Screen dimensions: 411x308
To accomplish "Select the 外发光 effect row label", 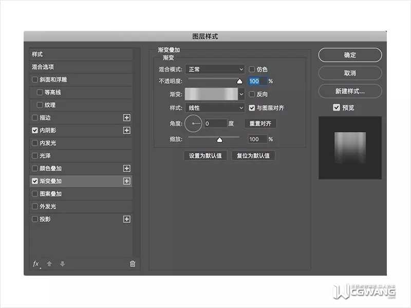I will pyautogui.click(x=48, y=206).
